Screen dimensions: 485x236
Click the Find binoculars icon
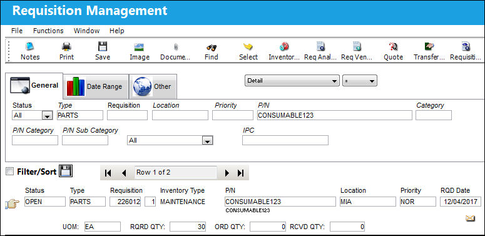pos(212,48)
